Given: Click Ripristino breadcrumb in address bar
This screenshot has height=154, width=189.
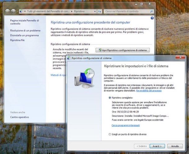Looking at the screenshot, I should coord(79,11).
